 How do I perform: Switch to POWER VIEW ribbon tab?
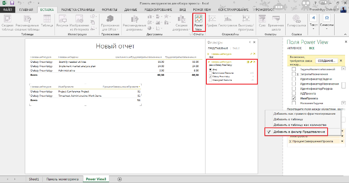(202, 10)
